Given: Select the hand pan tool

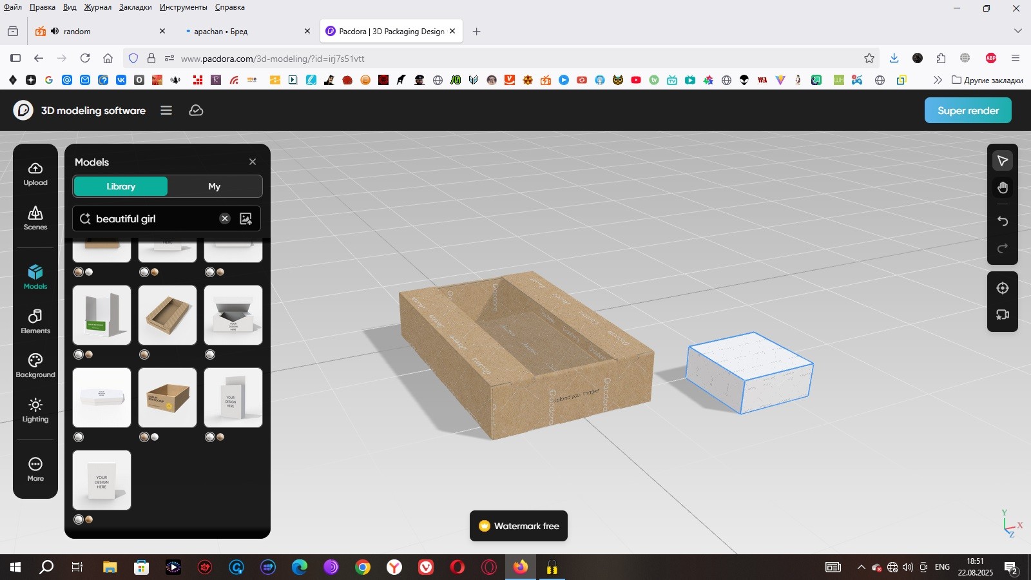Looking at the screenshot, I should click(x=1003, y=188).
